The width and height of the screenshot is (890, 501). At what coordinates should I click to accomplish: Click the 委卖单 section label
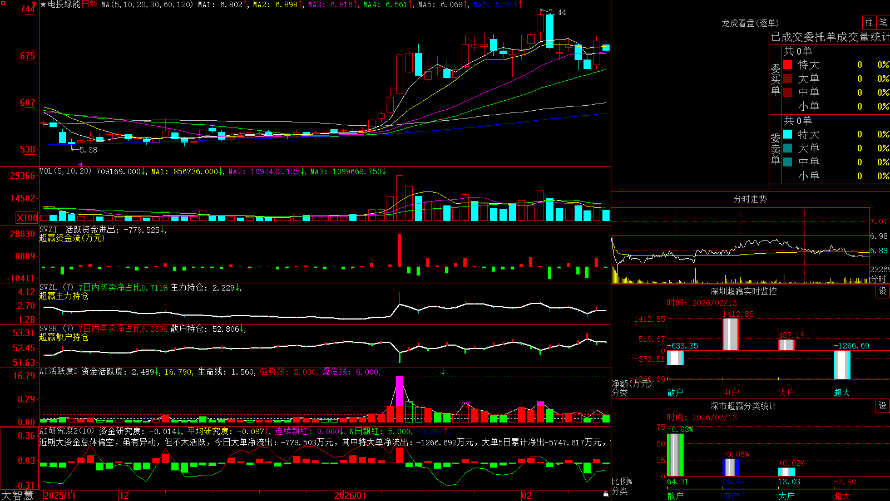click(775, 149)
